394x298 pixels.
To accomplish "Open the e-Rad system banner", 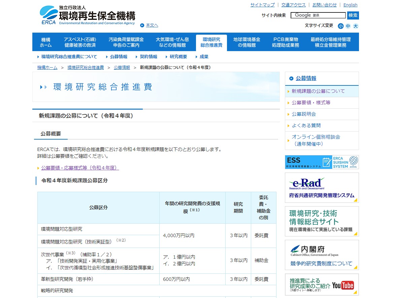I will click(322, 188).
